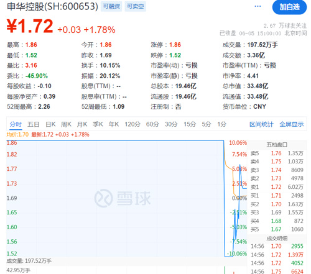Select the 分时 chart tab
311x274 pixels.
point(16,124)
